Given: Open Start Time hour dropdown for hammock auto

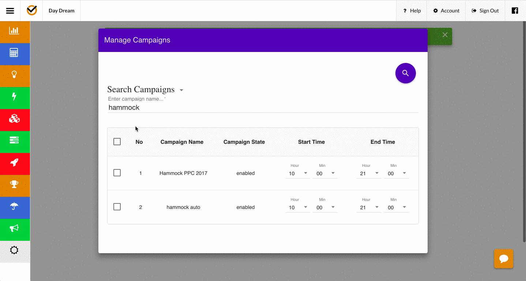Looking at the screenshot, I should [298, 207].
